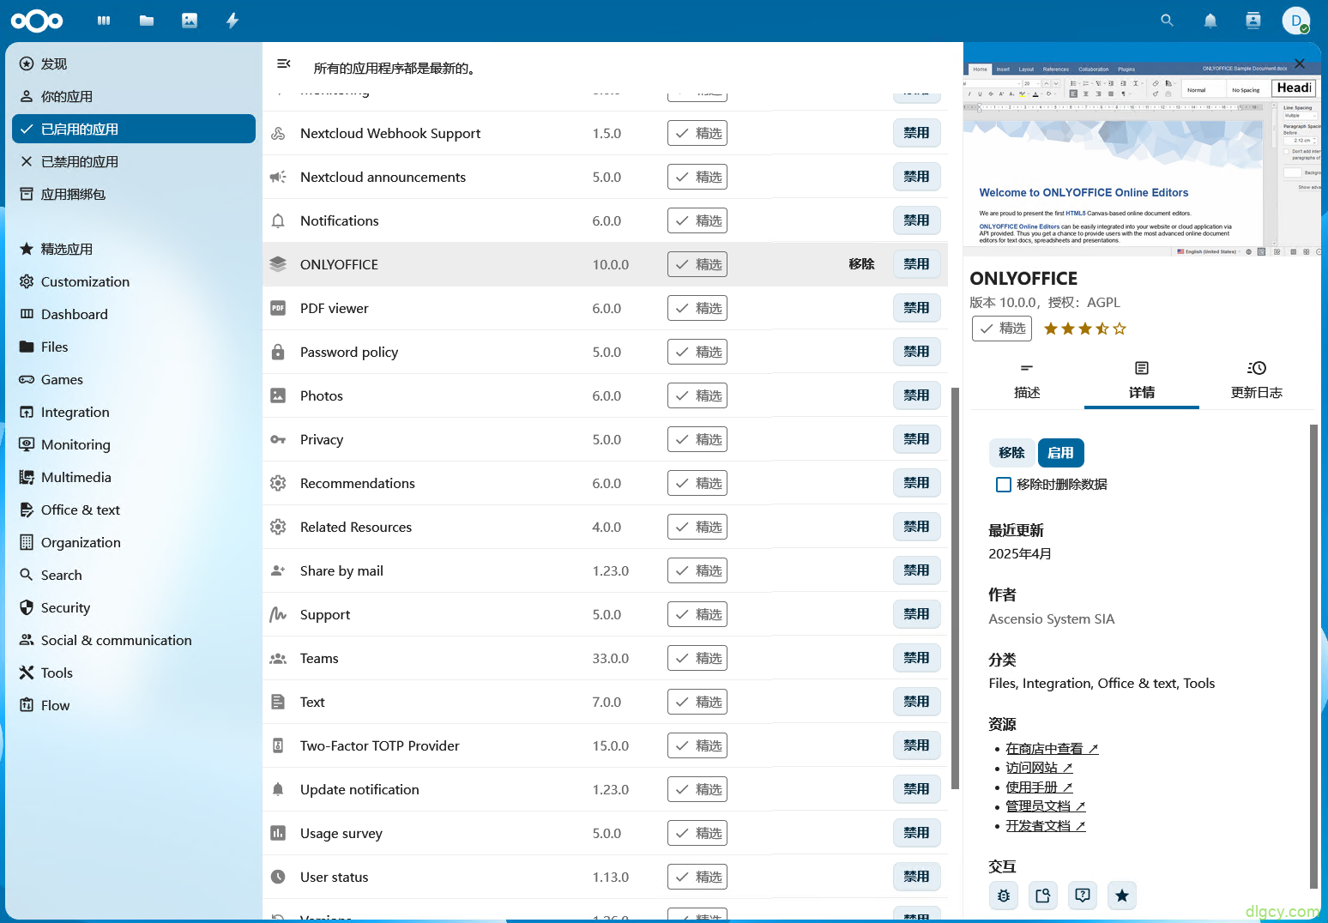Image resolution: width=1328 pixels, height=923 pixels.
Task: Open the Files folder icon in the top bar
Action: pyautogui.click(x=147, y=21)
